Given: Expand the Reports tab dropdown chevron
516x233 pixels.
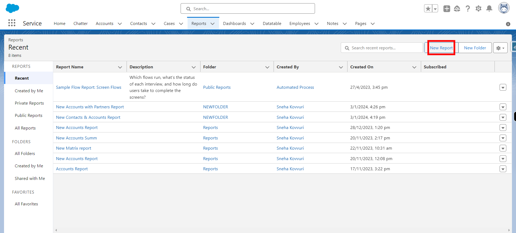Looking at the screenshot, I should pos(213,24).
